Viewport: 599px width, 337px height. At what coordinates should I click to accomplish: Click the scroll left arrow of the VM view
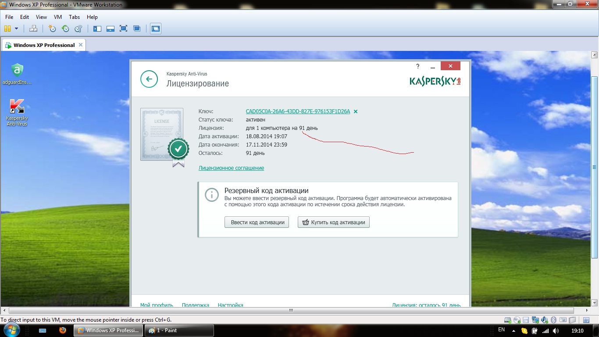tap(4, 311)
